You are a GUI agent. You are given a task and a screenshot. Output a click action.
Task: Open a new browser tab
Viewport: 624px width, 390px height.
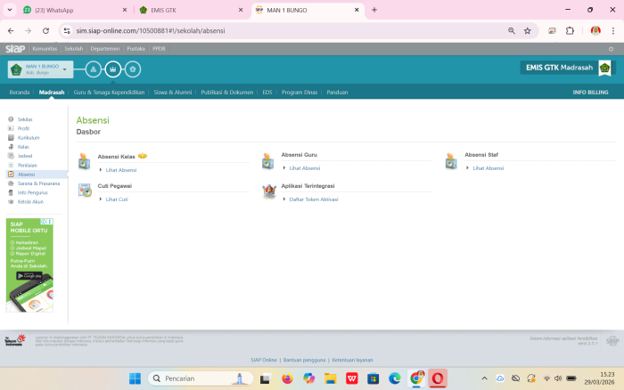(374, 10)
